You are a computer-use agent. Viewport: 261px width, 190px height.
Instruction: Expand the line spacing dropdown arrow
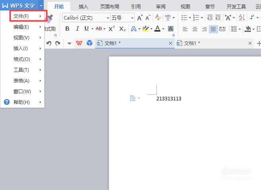[240, 29]
